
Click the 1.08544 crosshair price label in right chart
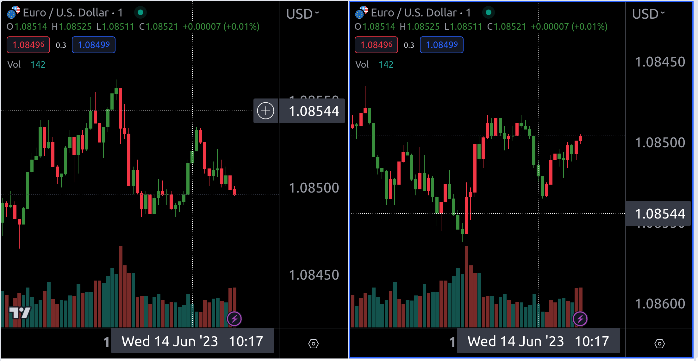660,214
